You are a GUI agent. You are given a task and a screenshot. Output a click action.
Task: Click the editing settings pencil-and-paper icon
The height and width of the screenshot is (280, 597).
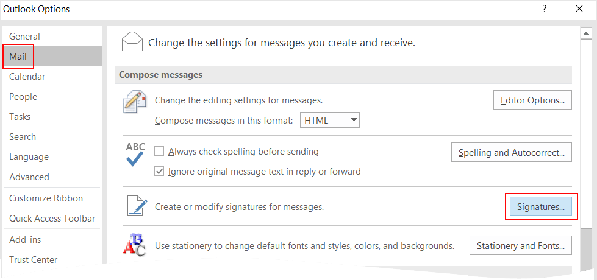pos(135,102)
